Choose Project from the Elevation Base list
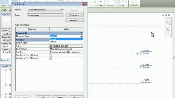 click(66, 39)
